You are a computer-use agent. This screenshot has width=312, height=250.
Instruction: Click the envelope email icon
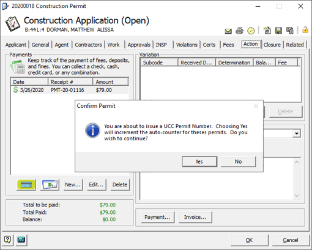(228, 31)
